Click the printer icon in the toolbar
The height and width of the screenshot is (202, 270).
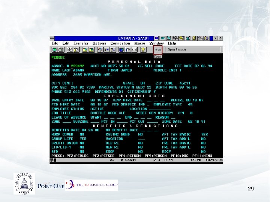coord(61,50)
